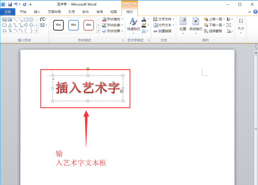The width and height of the screenshot is (258, 185).
Task: Open the File (文件) tab
Action: tap(8, 12)
